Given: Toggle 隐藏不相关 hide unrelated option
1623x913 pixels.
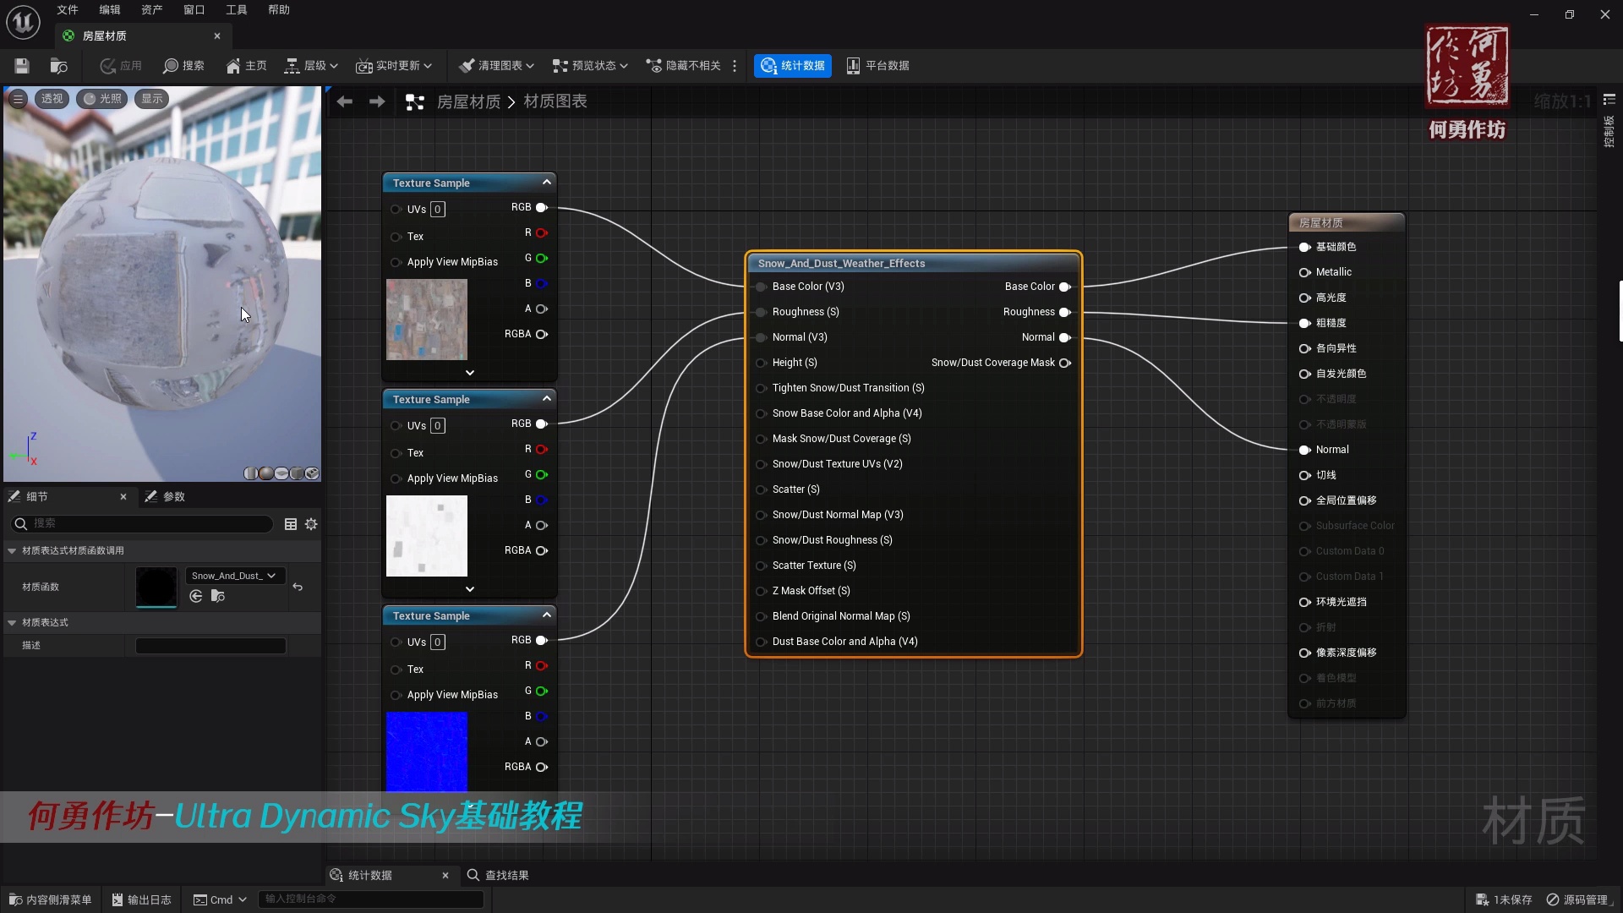Looking at the screenshot, I should point(683,66).
